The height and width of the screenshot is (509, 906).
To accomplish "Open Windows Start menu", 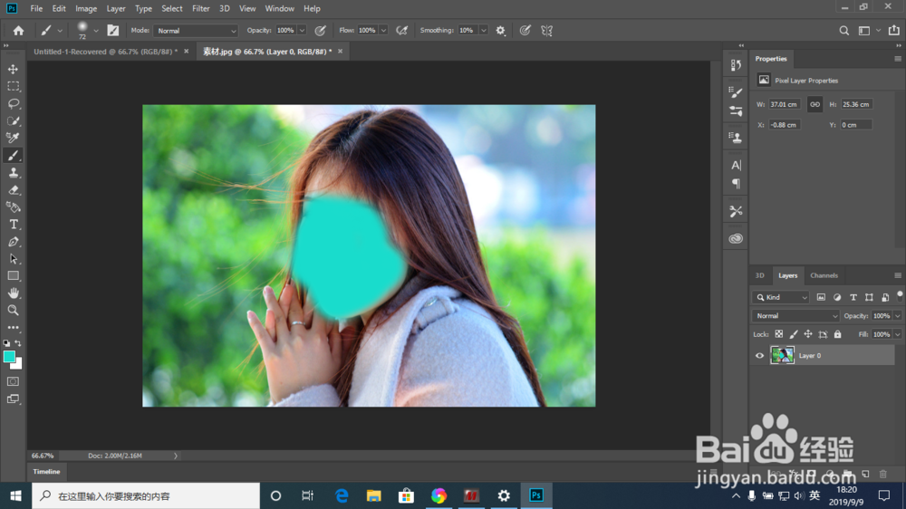I will pos(15,495).
